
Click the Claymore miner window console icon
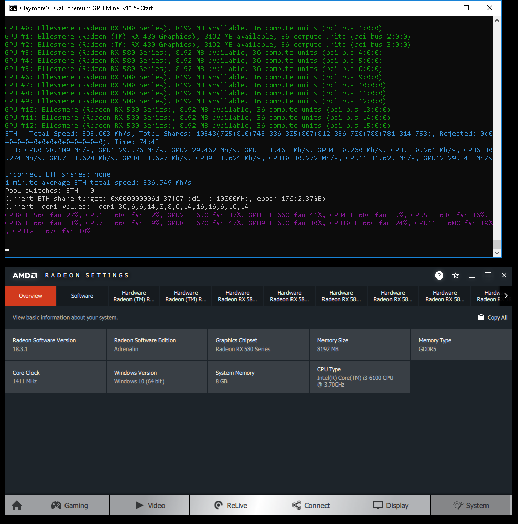click(13, 8)
